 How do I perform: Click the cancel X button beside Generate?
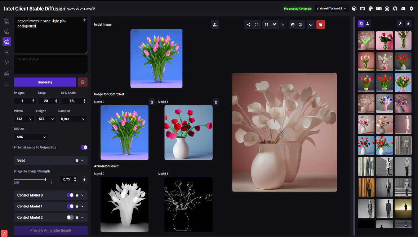tap(83, 82)
